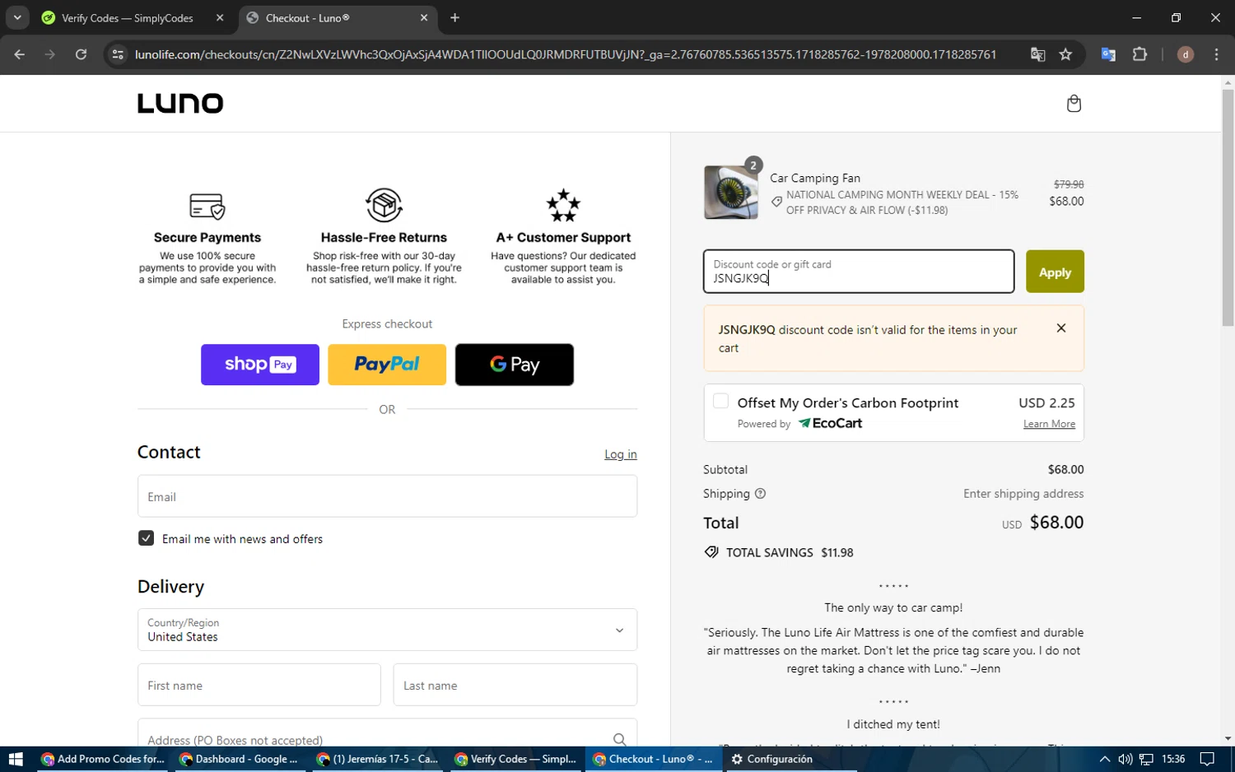Screen dimensions: 1235x772
Task: Expand the Country/Region dropdown
Action: pos(387,630)
